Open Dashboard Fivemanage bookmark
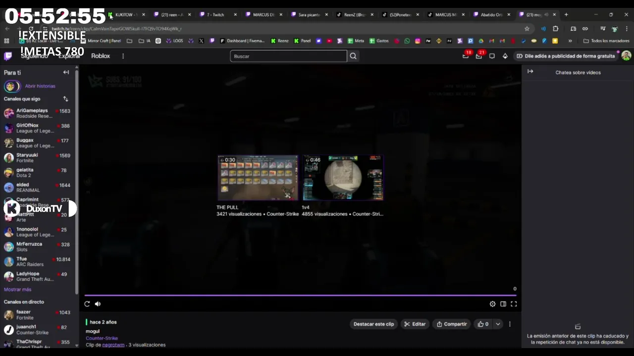Screen dimensions: 634x356 tap(242, 41)
